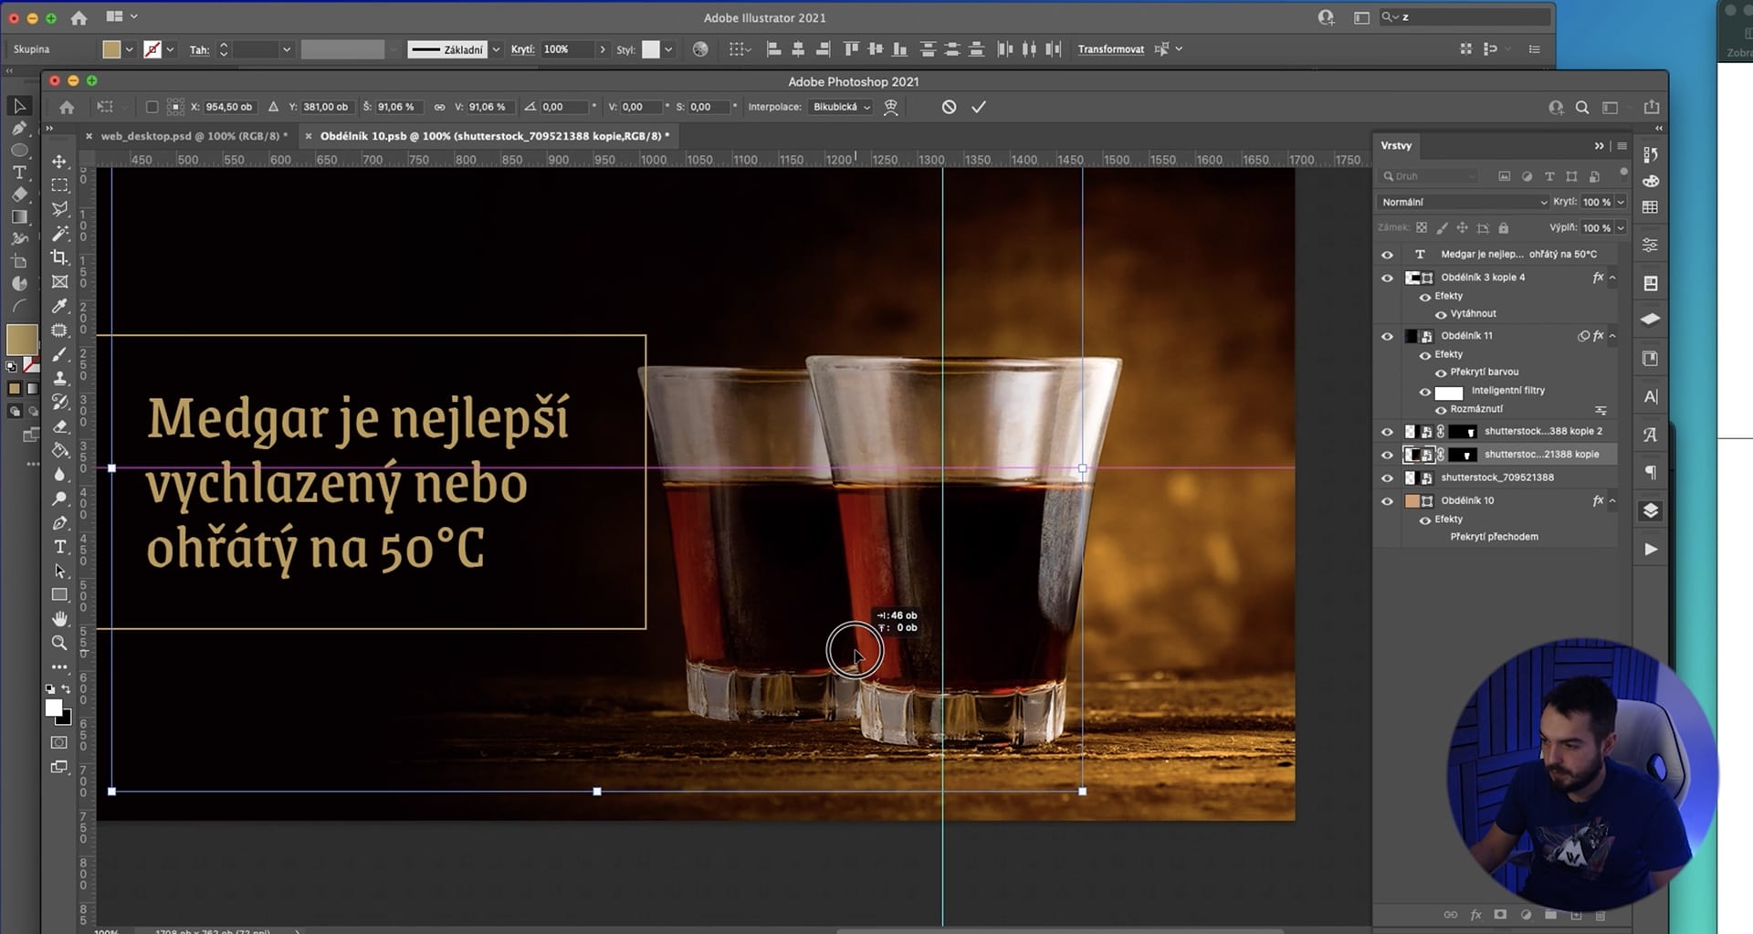The height and width of the screenshot is (934, 1753).
Task: Select the Polygonal Lasso tool
Action: 59,209
